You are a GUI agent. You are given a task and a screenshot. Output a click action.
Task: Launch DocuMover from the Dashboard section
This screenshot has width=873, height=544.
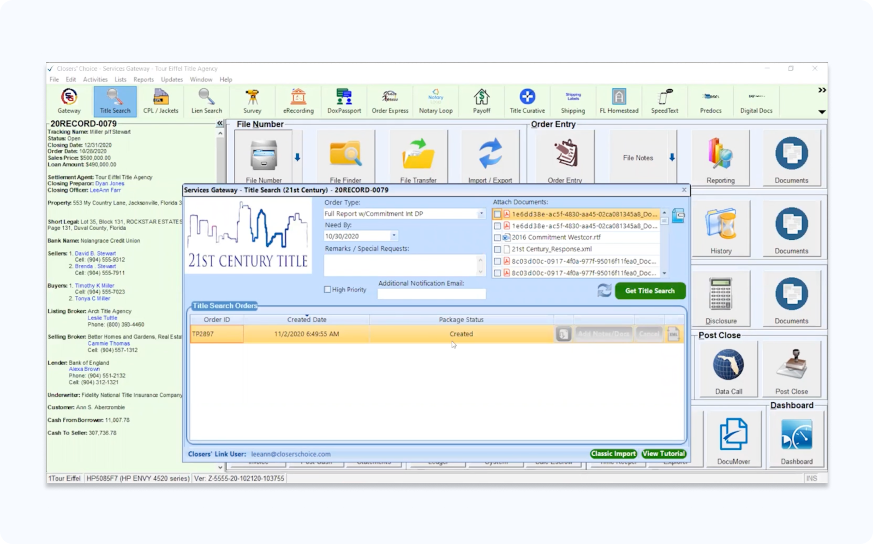(733, 436)
